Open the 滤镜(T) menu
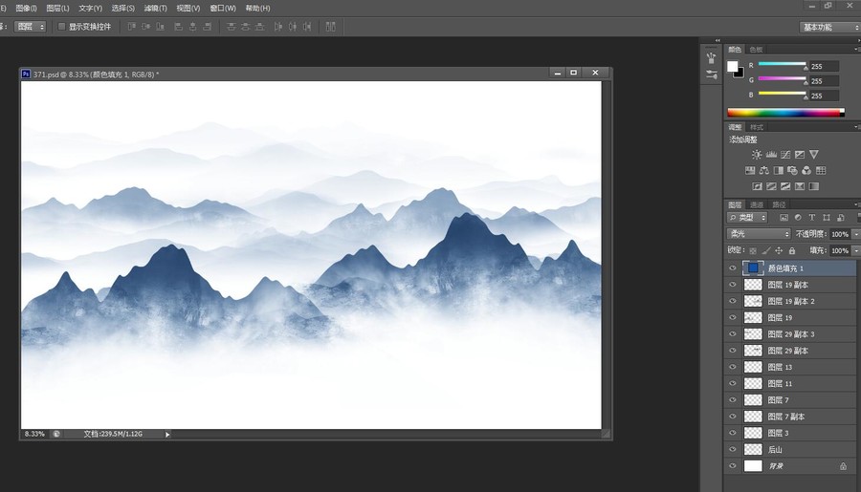Screen dimensions: 861x492 (x=155, y=9)
